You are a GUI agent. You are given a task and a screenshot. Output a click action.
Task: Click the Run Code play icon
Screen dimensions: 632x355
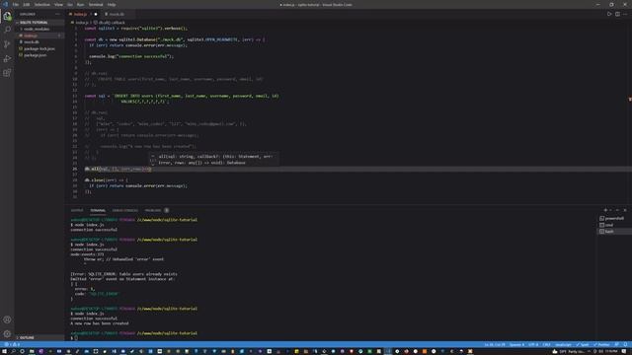[x=609, y=14]
